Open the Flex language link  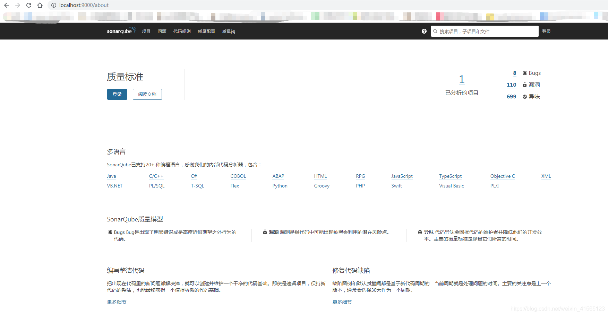pyautogui.click(x=235, y=186)
